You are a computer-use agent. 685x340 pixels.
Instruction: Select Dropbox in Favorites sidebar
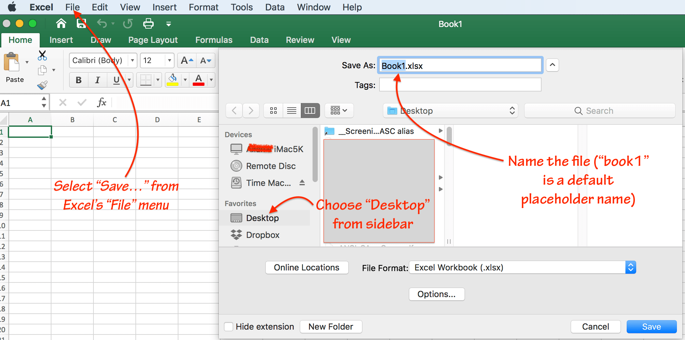click(x=255, y=235)
